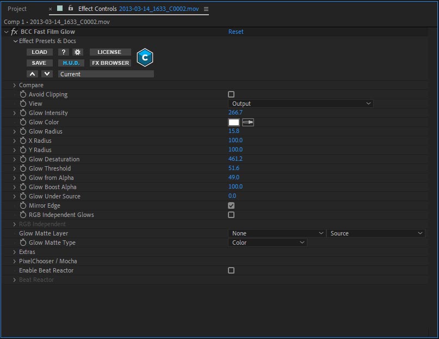Click the Glow Threshold value 51.6
The width and height of the screenshot is (439, 339).
234,168
